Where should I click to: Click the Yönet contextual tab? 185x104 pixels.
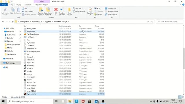(x=42, y=1)
